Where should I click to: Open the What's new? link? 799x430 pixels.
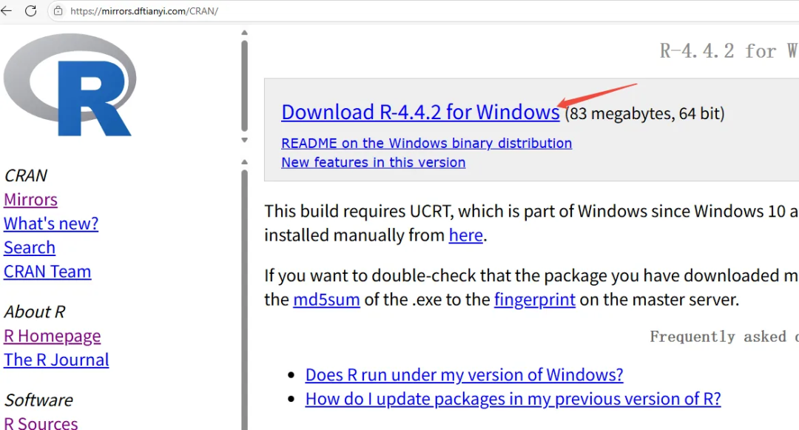coord(51,224)
